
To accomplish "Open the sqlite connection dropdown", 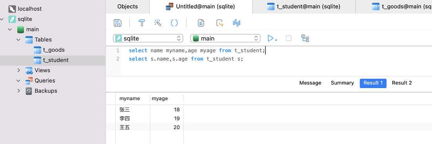I will click(148, 38).
